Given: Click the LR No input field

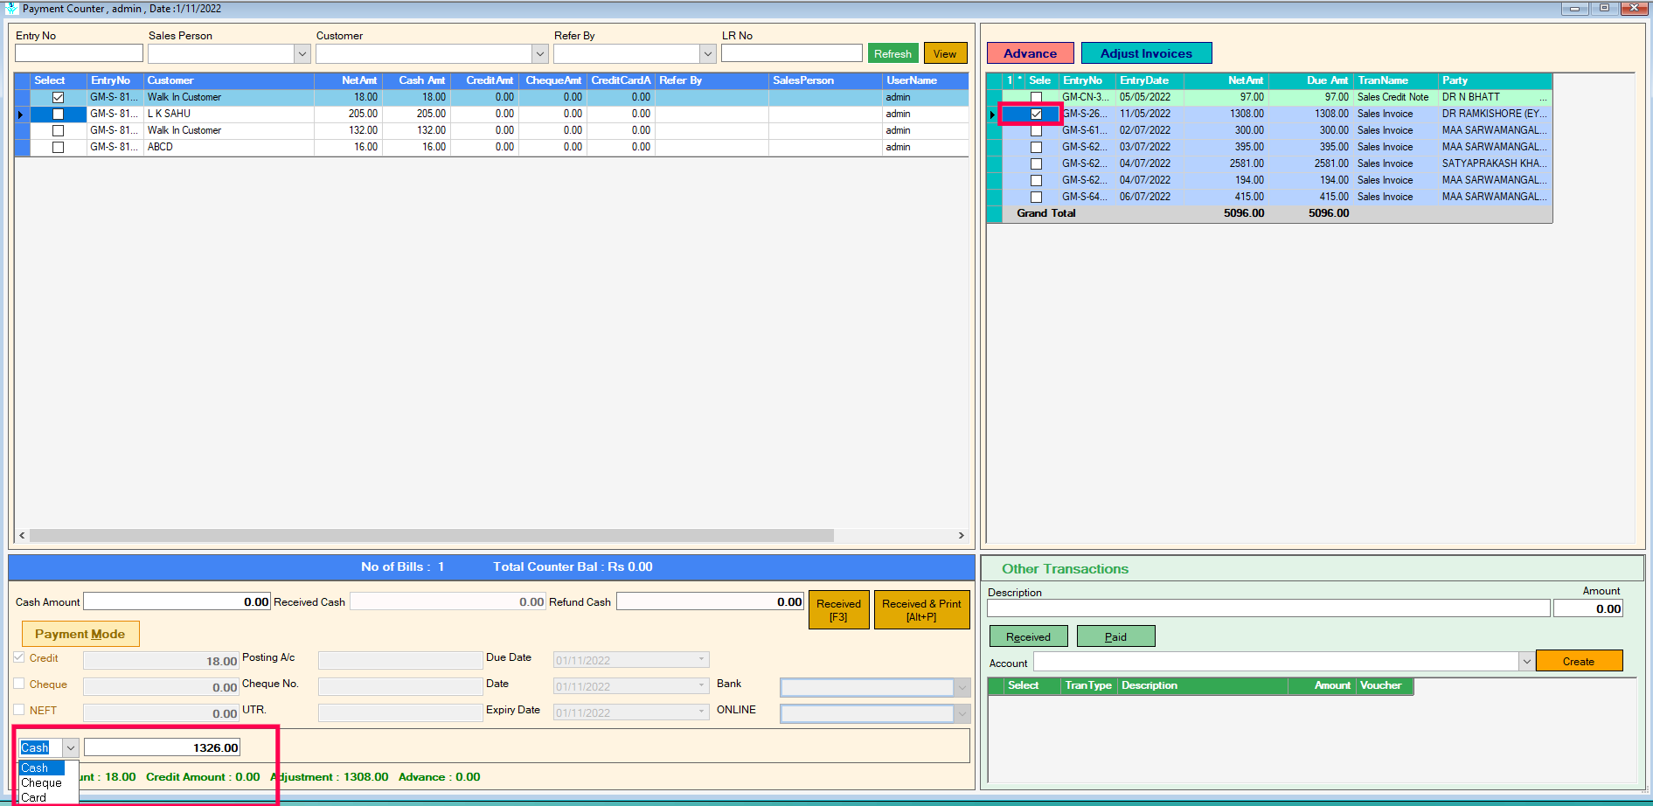Looking at the screenshot, I should [792, 53].
